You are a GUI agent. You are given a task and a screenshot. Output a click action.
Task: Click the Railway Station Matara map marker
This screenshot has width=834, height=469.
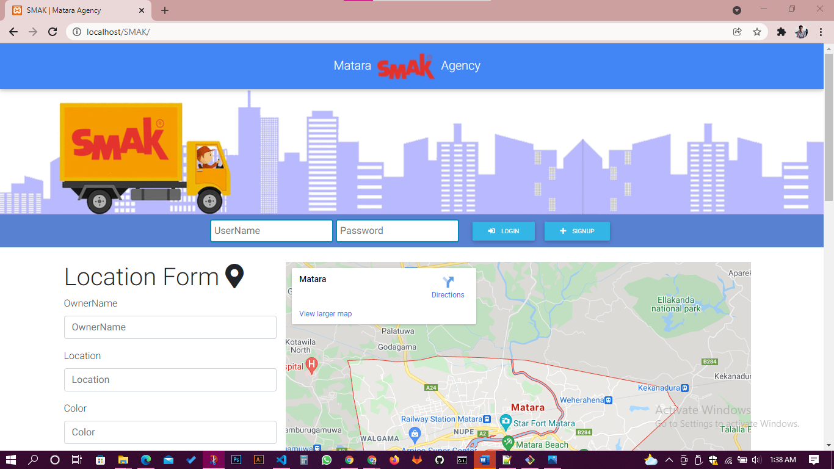pos(487,420)
